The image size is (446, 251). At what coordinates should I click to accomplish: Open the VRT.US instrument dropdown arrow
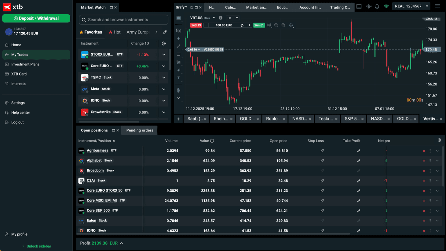click(214, 18)
